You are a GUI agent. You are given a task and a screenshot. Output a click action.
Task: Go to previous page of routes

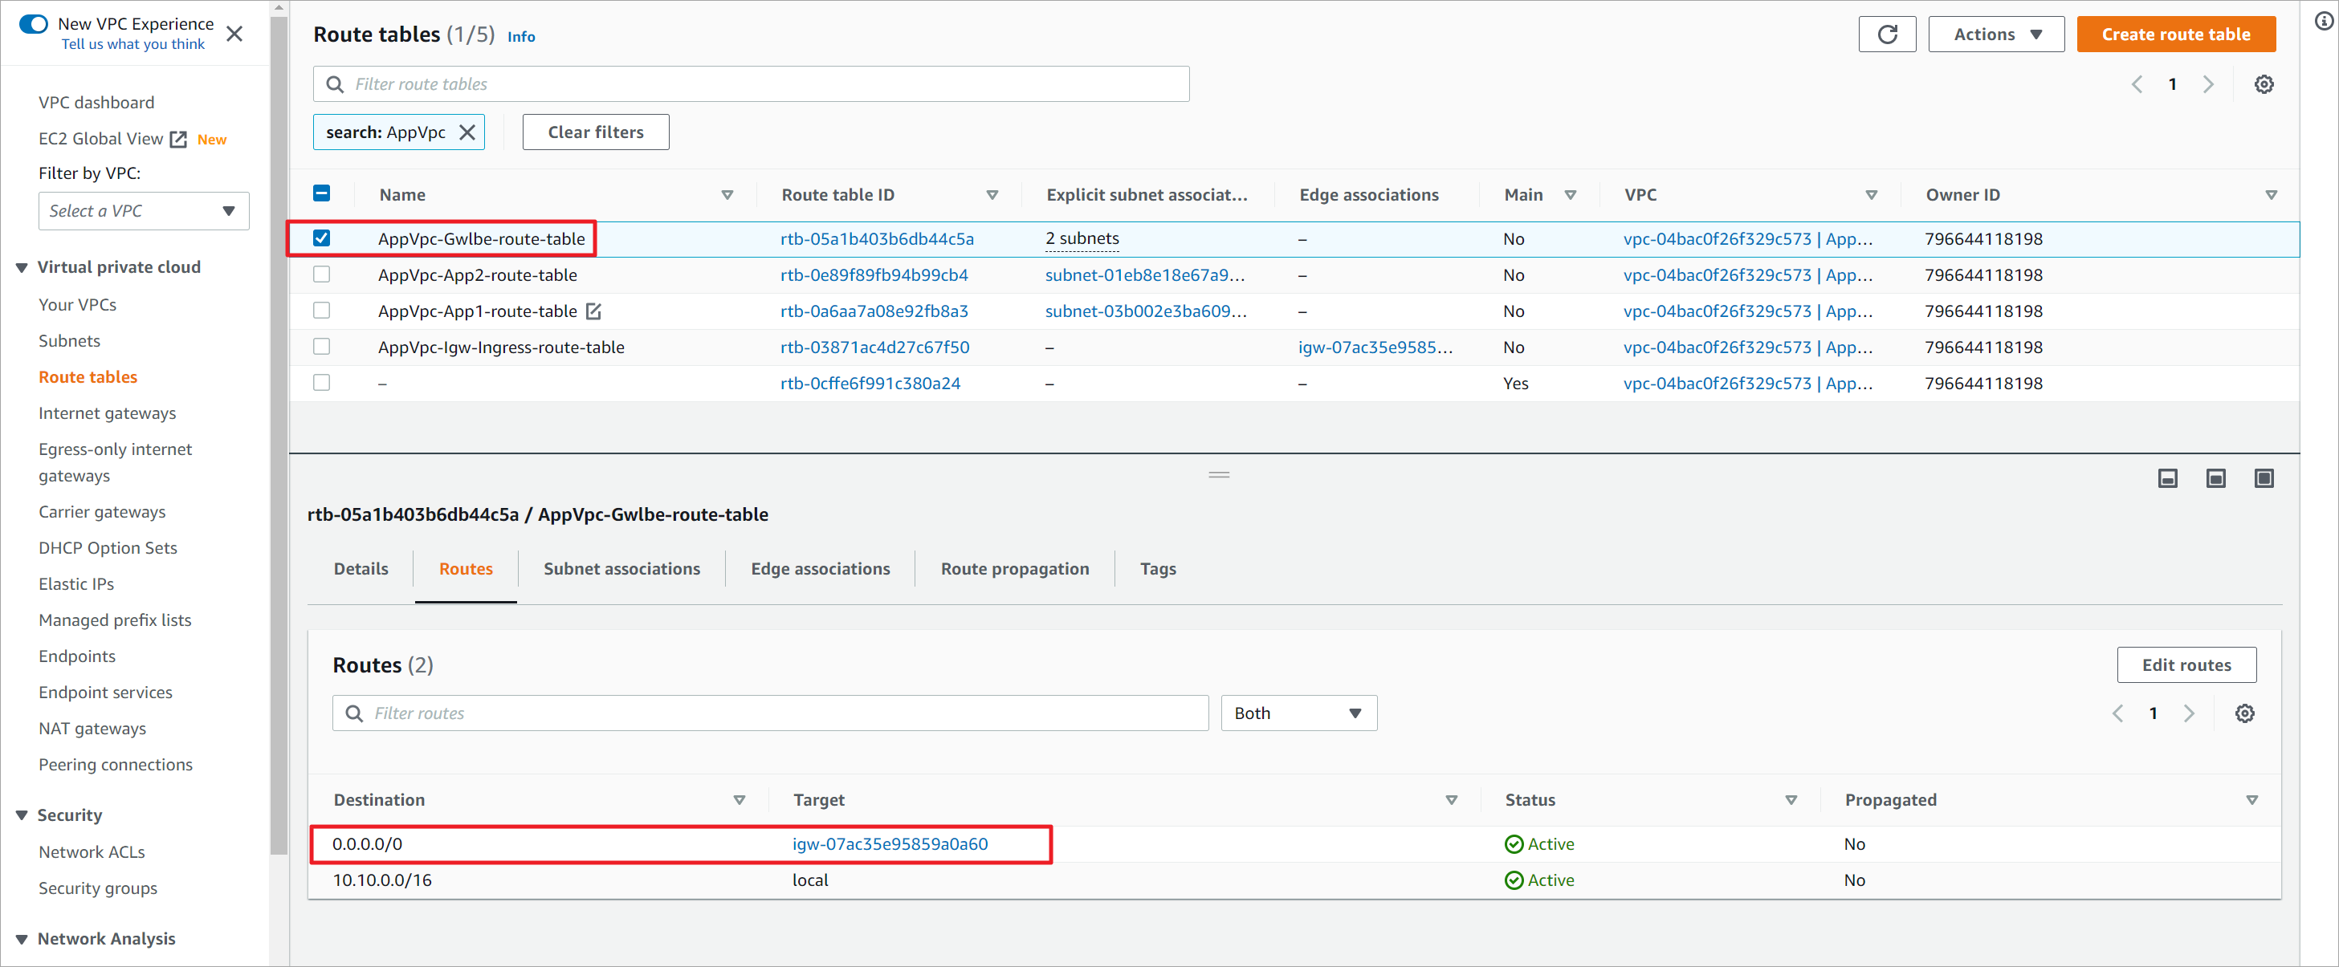(x=2118, y=714)
